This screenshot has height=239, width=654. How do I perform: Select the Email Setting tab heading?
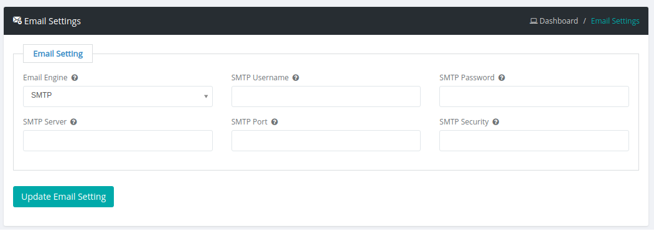click(58, 54)
